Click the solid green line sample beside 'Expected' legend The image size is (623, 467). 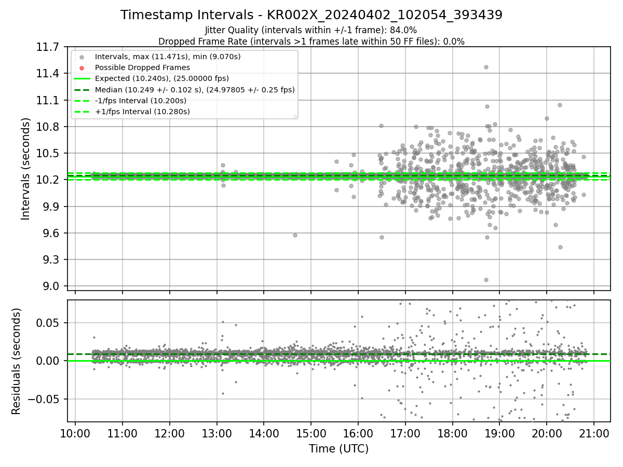(x=82, y=78)
